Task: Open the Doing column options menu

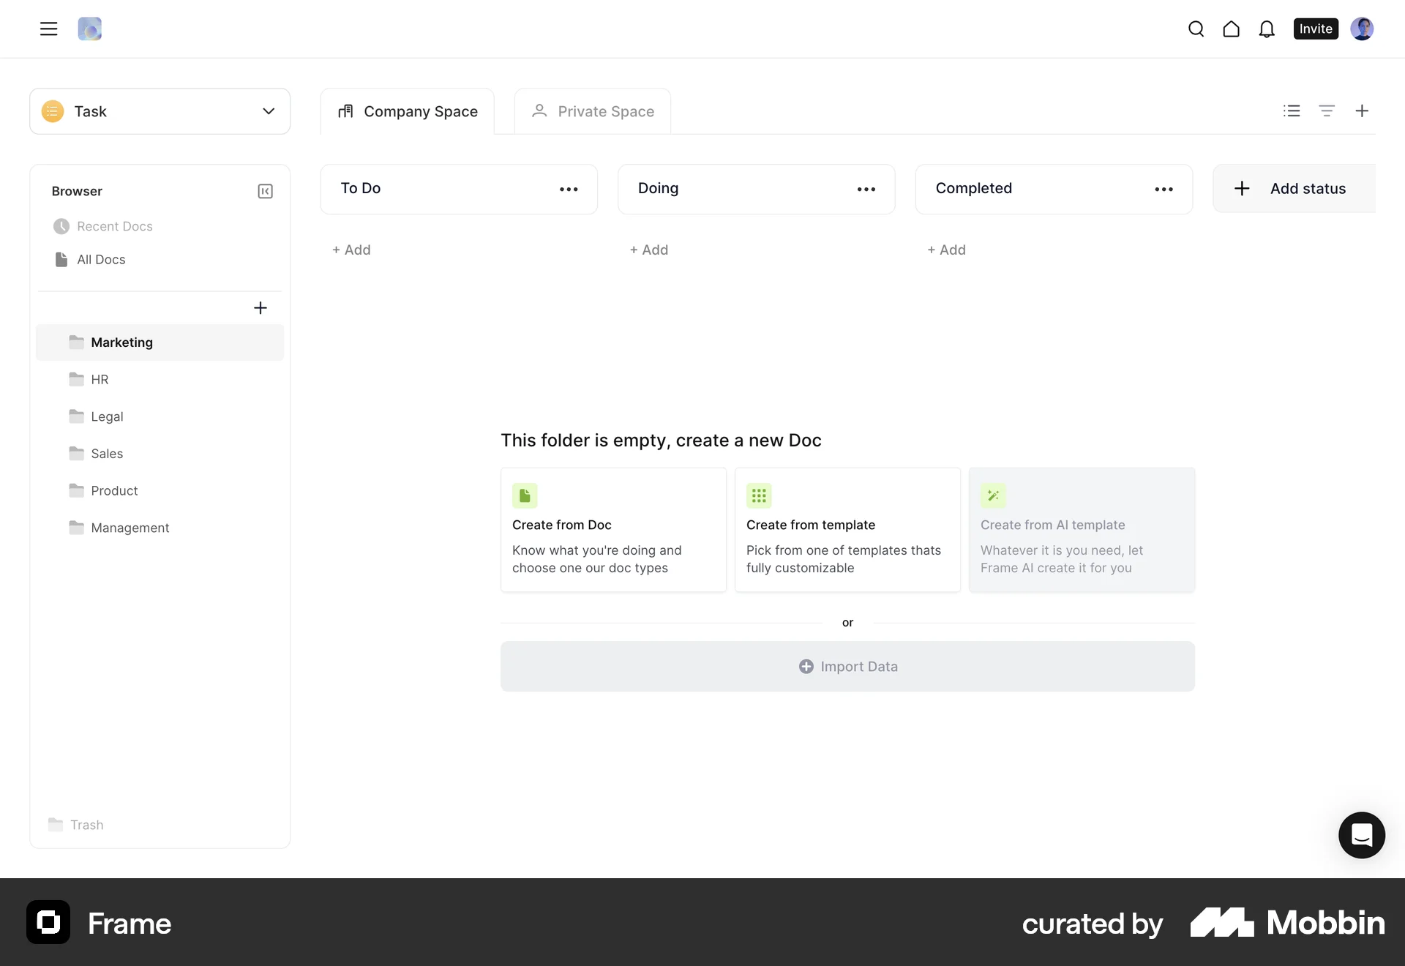Action: [x=866, y=189]
